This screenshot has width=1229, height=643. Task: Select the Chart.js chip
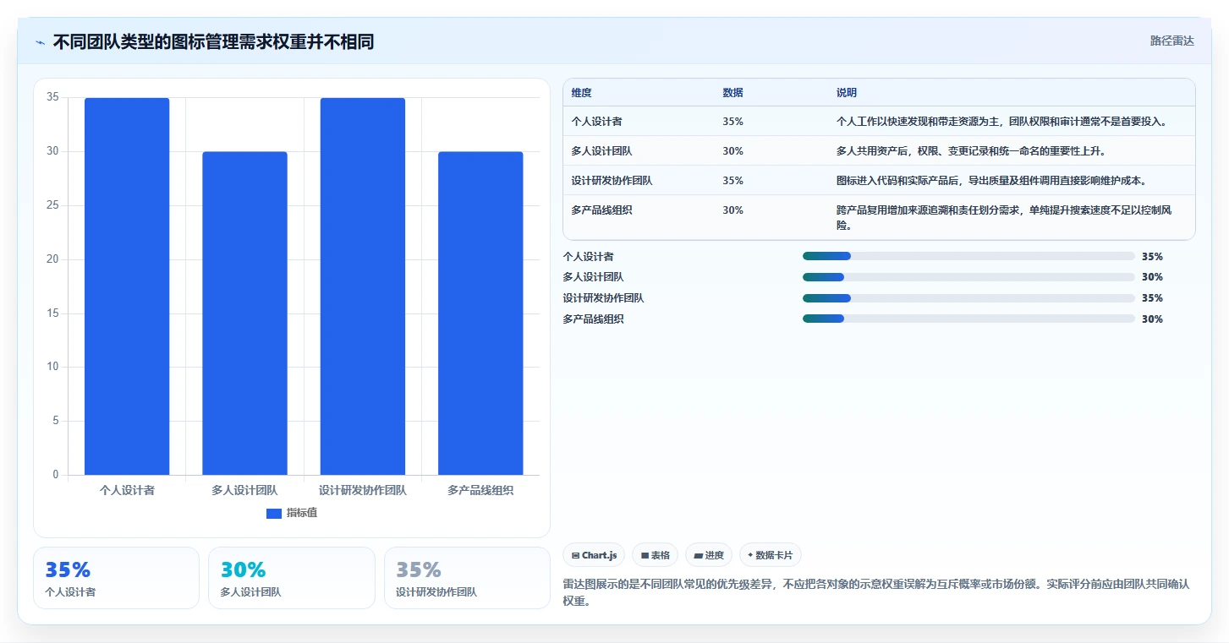(x=594, y=555)
